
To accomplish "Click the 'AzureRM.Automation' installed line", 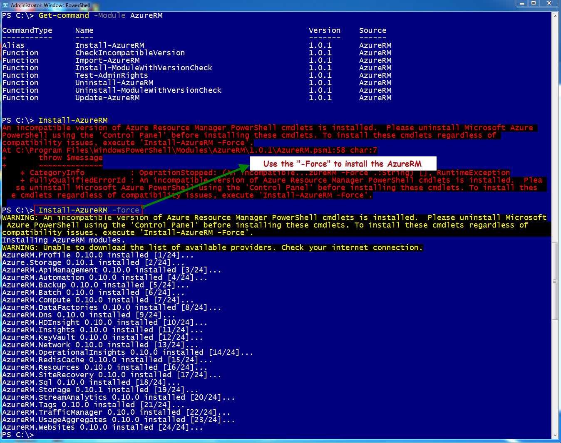I will [104, 277].
